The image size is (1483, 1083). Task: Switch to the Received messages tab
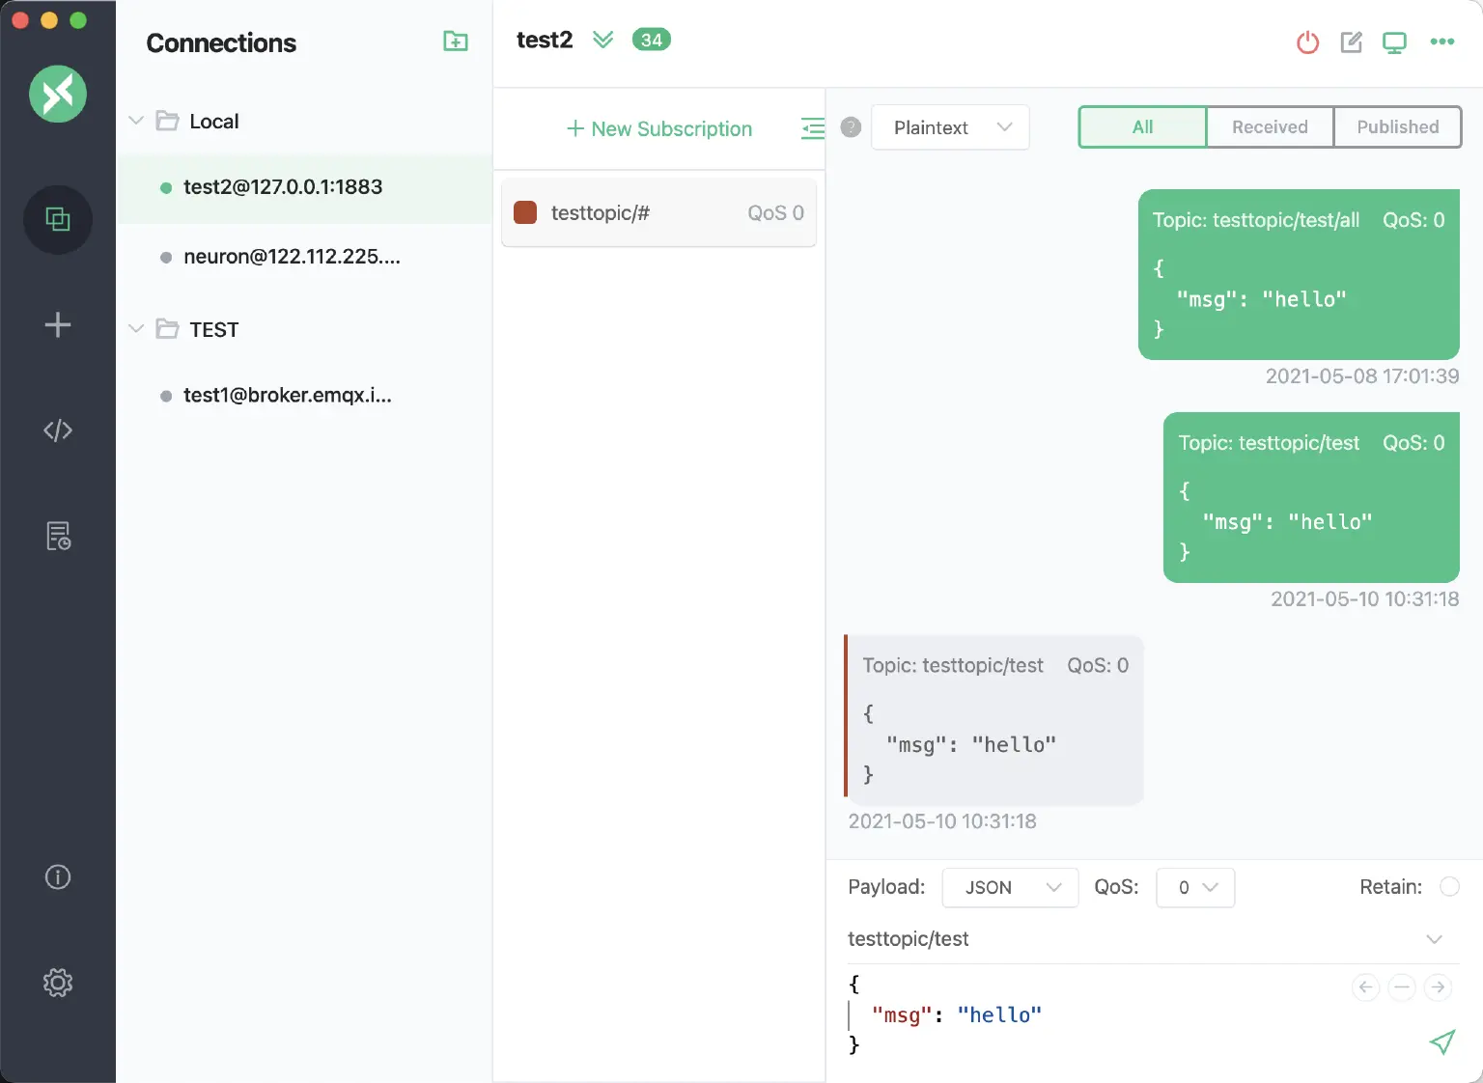click(x=1269, y=127)
